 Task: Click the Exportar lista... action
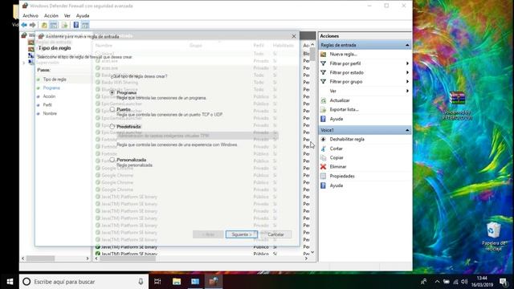point(344,109)
